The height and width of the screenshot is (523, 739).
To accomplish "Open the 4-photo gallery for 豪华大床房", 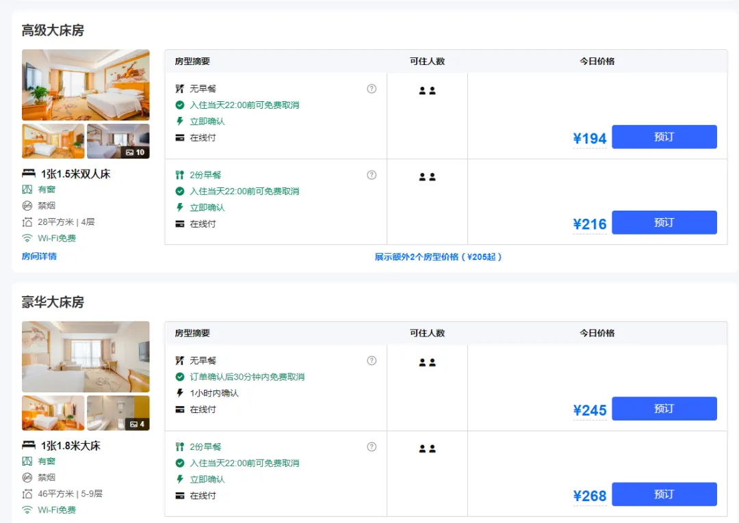I will coord(118,413).
